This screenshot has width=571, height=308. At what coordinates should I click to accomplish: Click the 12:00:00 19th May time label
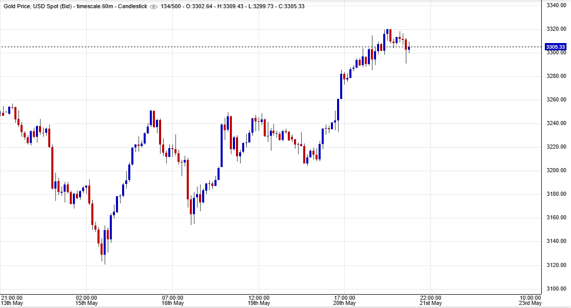(x=259, y=300)
